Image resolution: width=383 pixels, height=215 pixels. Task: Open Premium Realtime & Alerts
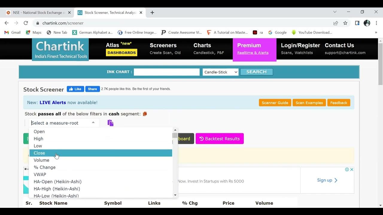pos(254,50)
